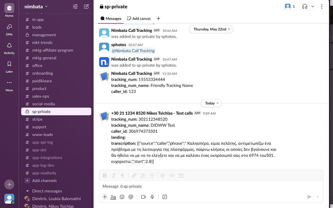Open huddle options dropdown arrow
333x208 pixels.
(x=313, y=7)
